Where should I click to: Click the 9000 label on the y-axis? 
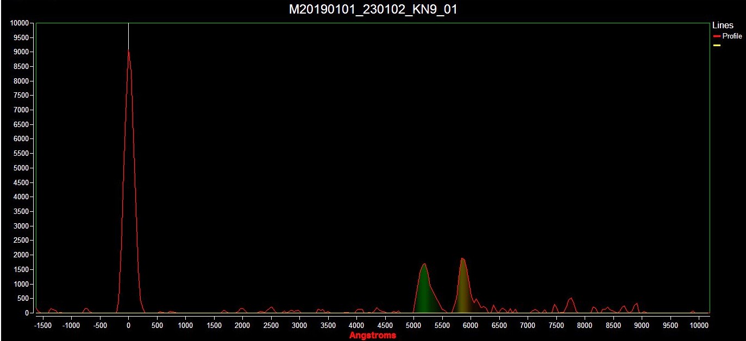point(20,52)
